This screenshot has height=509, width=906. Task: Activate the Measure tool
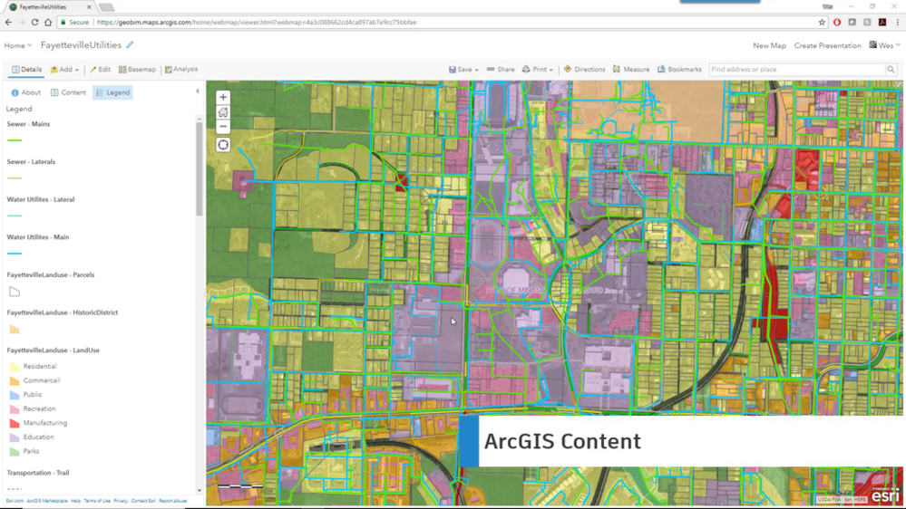(631, 69)
